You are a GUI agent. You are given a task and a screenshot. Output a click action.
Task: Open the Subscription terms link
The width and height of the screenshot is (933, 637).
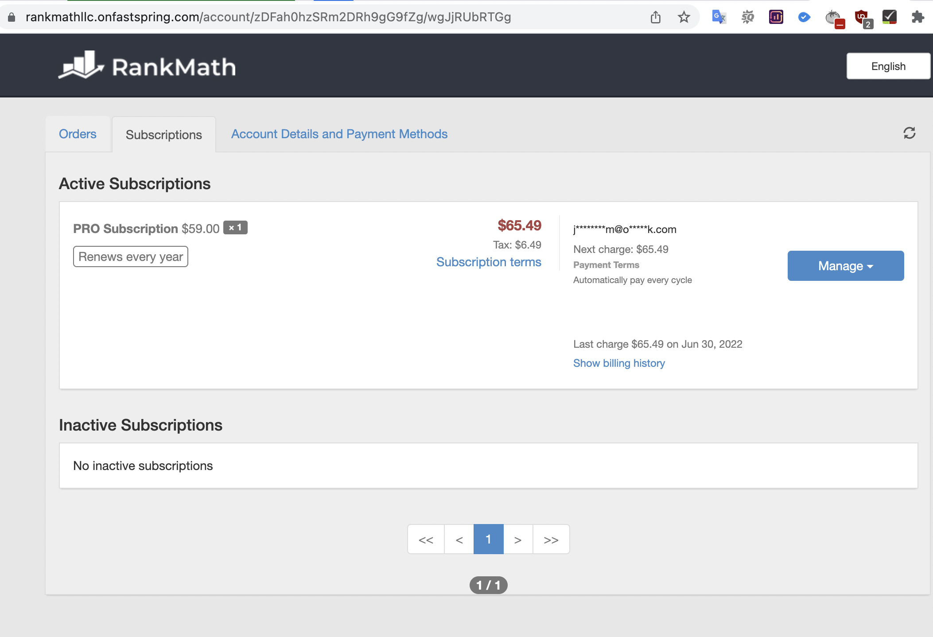pos(489,262)
